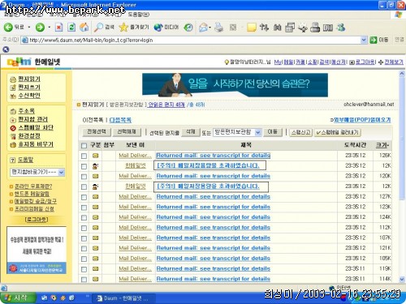Stop page loading with red X icon

58,27
